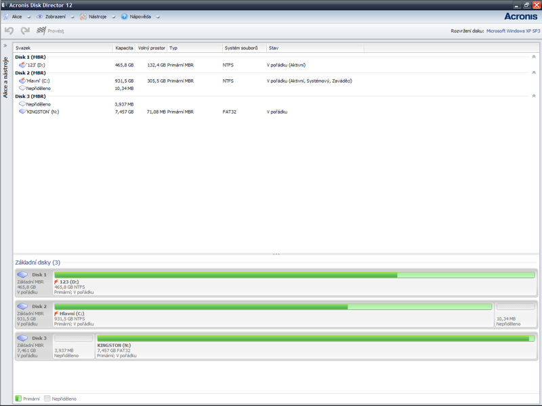Click the Disk 1 drive icon in layout
Viewport: 542px width, 406px height.
(22, 275)
